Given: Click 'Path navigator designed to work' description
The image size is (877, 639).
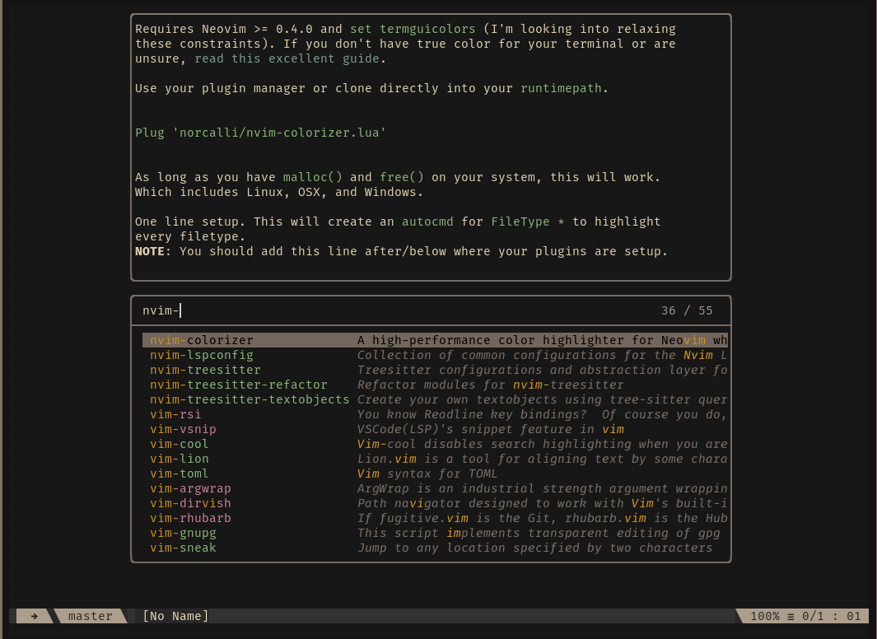Looking at the screenshot, I should [x=542, y=503].
